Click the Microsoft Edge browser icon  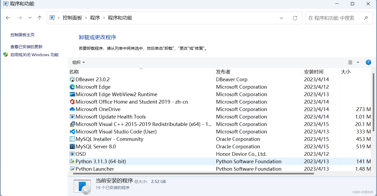(x=72, y=87)
